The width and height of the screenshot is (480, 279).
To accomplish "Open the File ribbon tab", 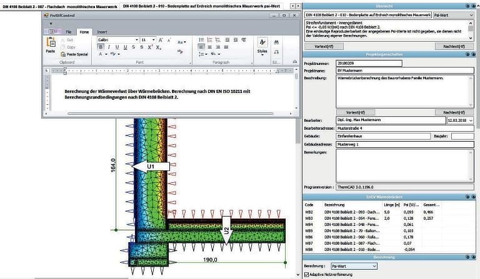I will coord(69,31).
